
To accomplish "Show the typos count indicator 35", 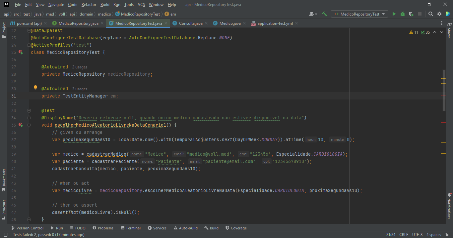I will click(425, 32).
